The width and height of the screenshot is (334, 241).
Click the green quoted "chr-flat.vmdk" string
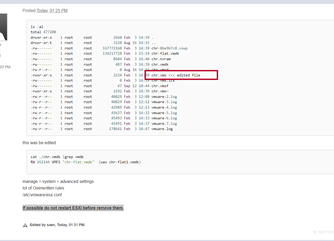tap(78, 162)
